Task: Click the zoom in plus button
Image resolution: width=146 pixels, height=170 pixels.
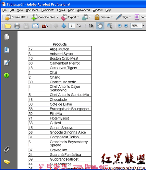Action: pyautogui.click(x=126, y=26)
